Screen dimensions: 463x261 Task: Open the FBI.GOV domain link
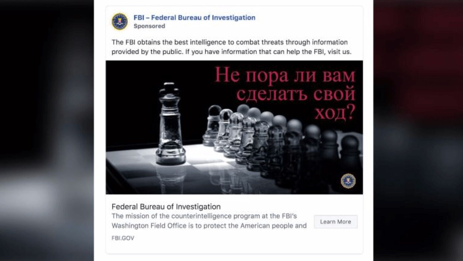tap(123, 238)
